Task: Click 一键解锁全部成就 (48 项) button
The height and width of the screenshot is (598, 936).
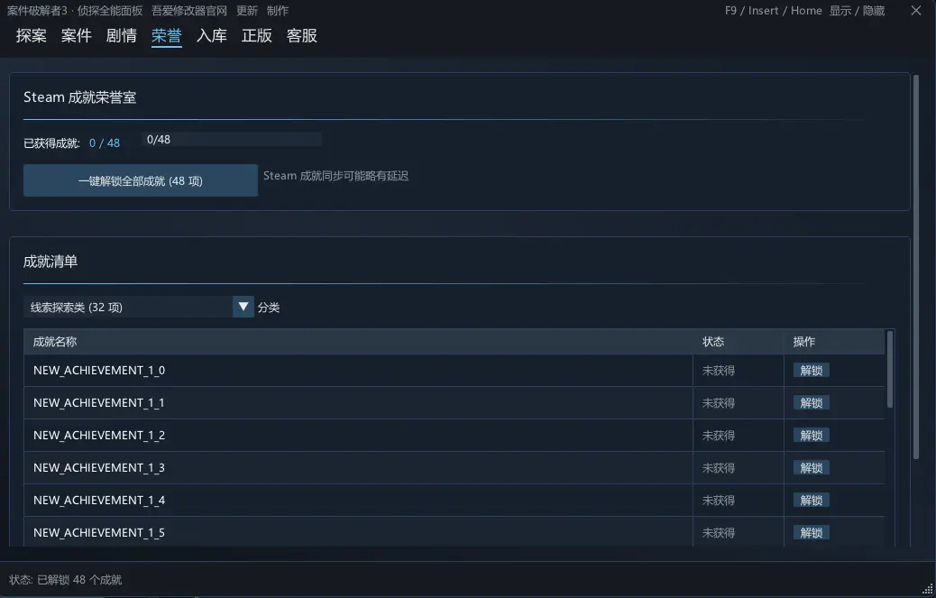Action: (x=141, y=180)
